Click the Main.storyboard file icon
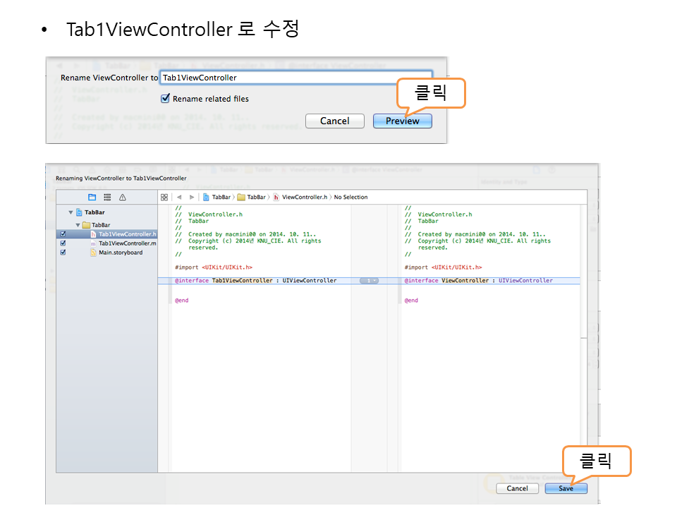Screen dimensions: 677x508 click(93, 253)
